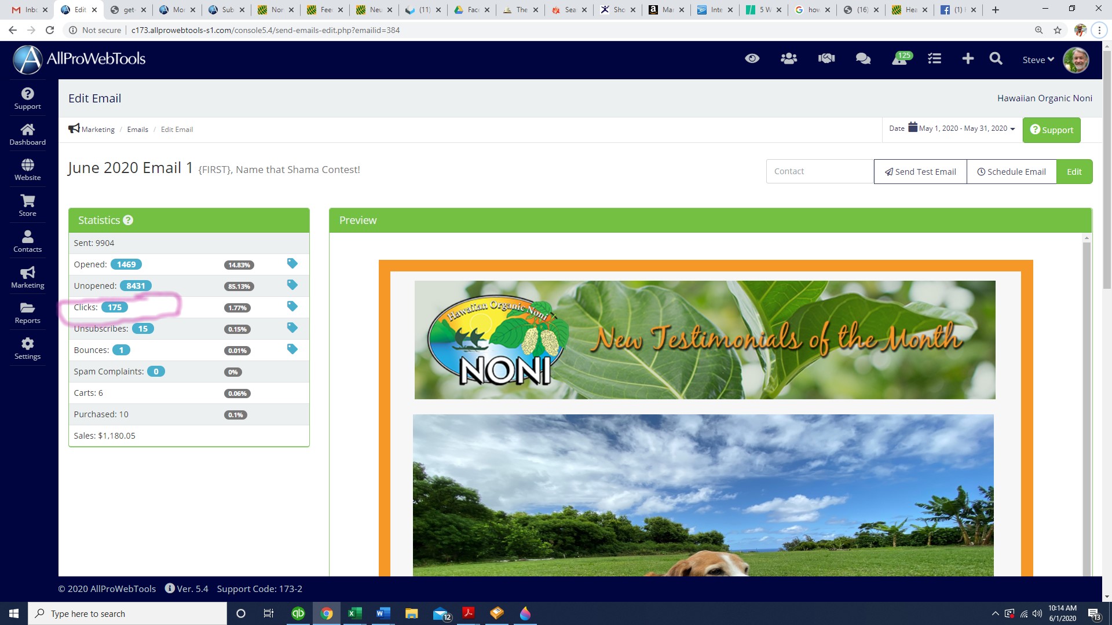This screenshot has height=625, width=1112.
Task: Click the Clicks count badge 175
Action: coord(115,307)
